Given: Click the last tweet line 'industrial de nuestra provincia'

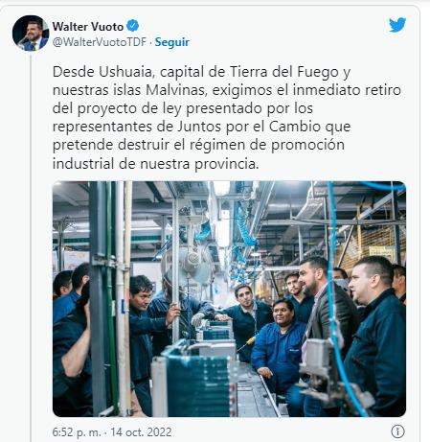Looking at the screenshot, I should point(155,164).
